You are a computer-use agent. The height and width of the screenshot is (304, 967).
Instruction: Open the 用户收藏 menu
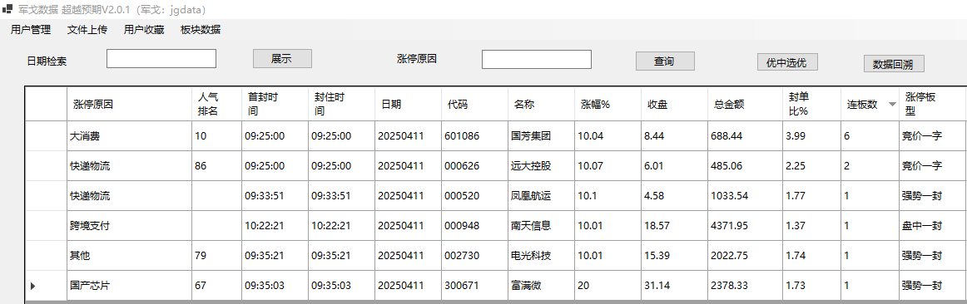pyautogui.click(x=144, y=30)
